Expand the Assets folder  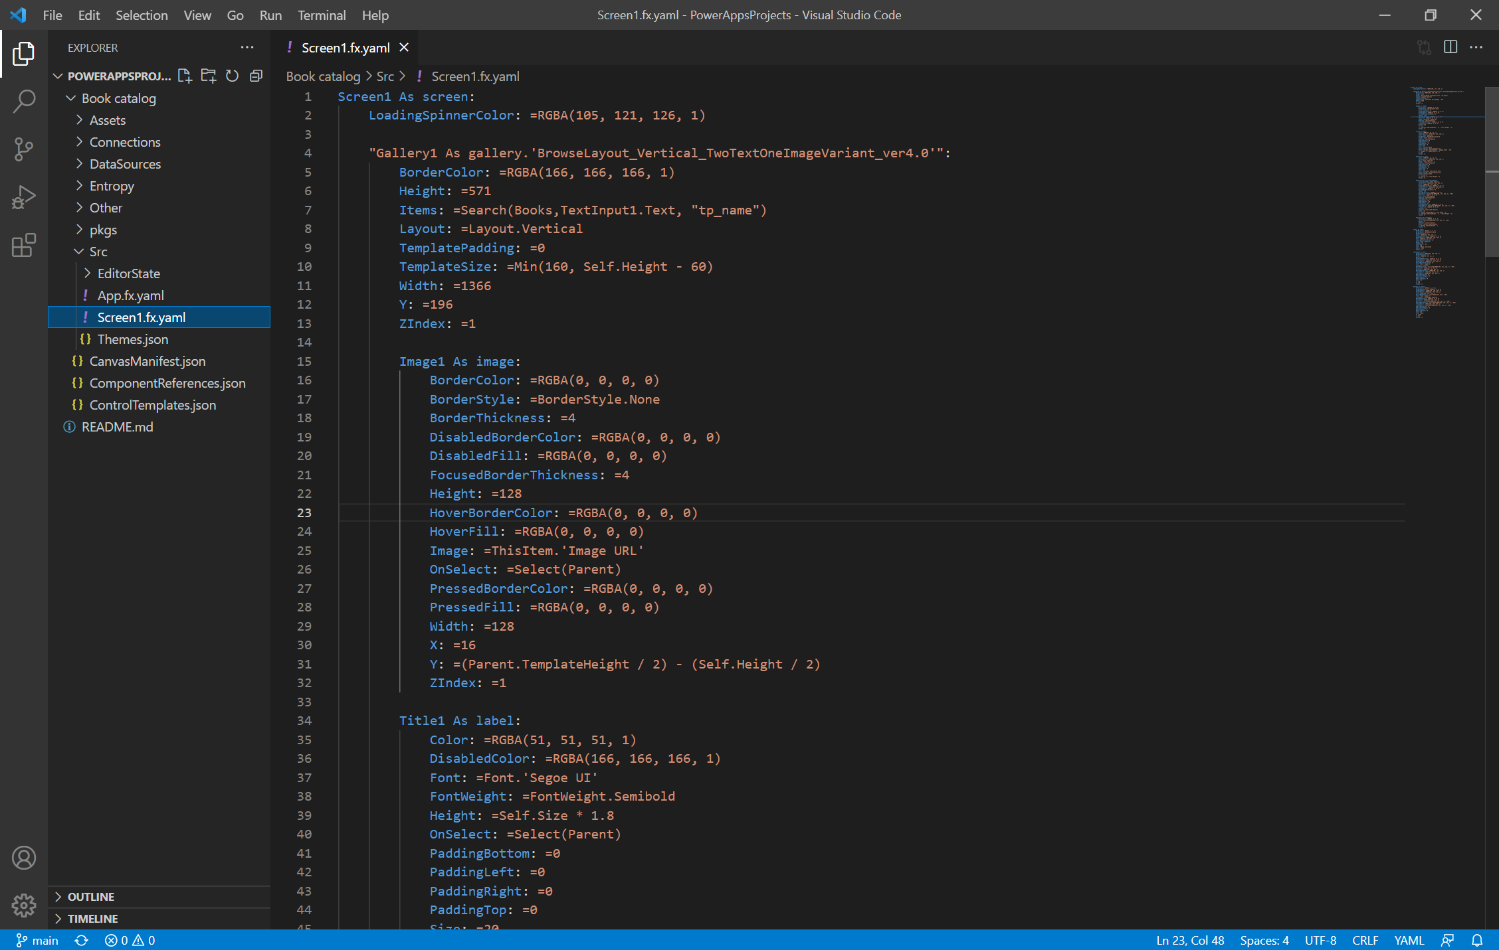click(x=107, y=120)
